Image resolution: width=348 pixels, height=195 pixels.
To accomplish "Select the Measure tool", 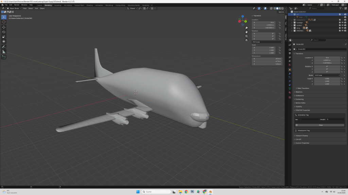I will click(4, 52).
